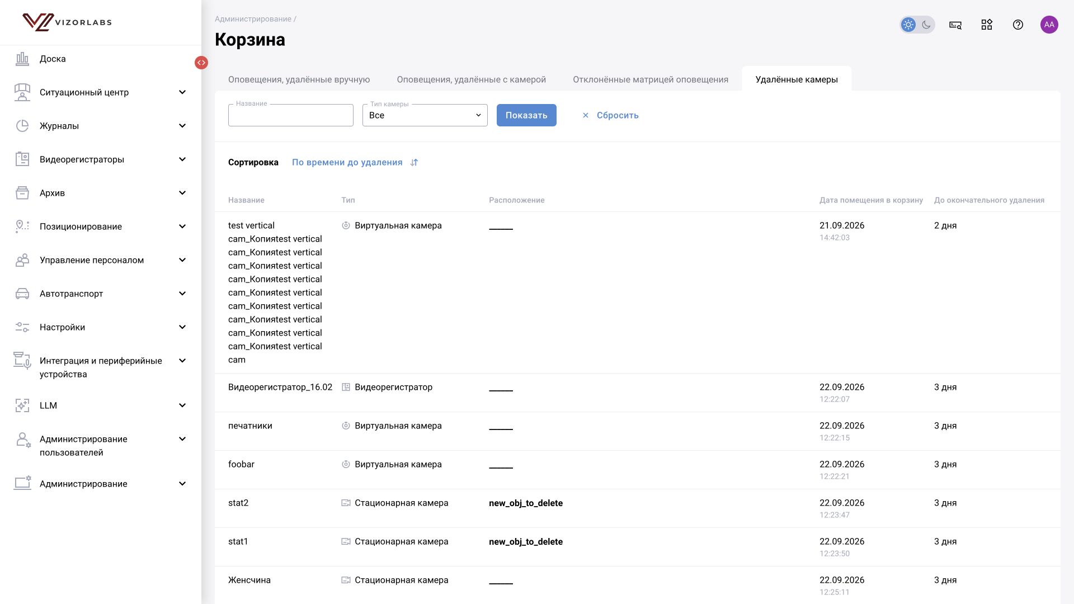Click the new_obj_to_delete location in stat2 row

526,503
